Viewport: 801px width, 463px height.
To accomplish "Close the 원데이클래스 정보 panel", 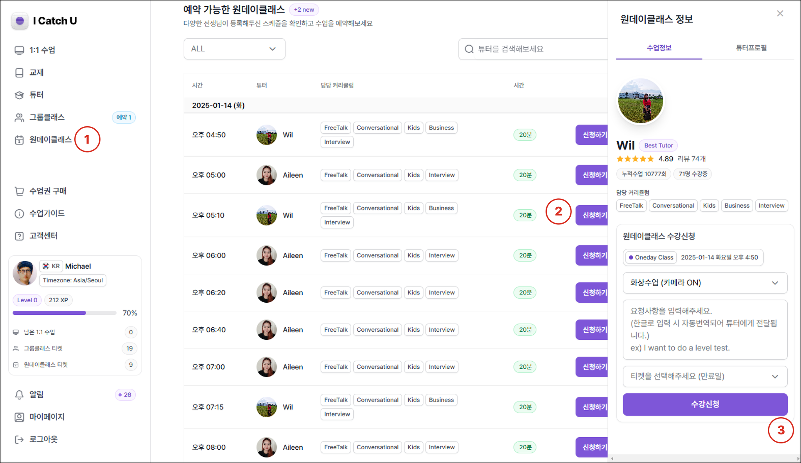I will pyautogui.click(x=780, y=14).
